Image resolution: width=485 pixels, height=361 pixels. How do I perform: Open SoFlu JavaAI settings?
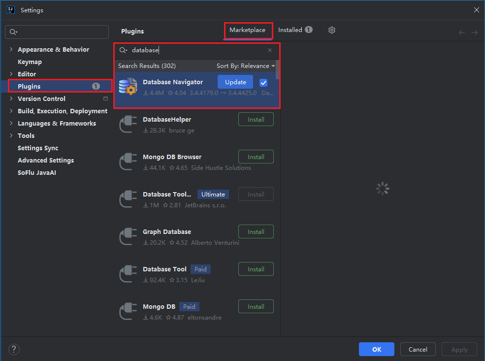(37, 172)
